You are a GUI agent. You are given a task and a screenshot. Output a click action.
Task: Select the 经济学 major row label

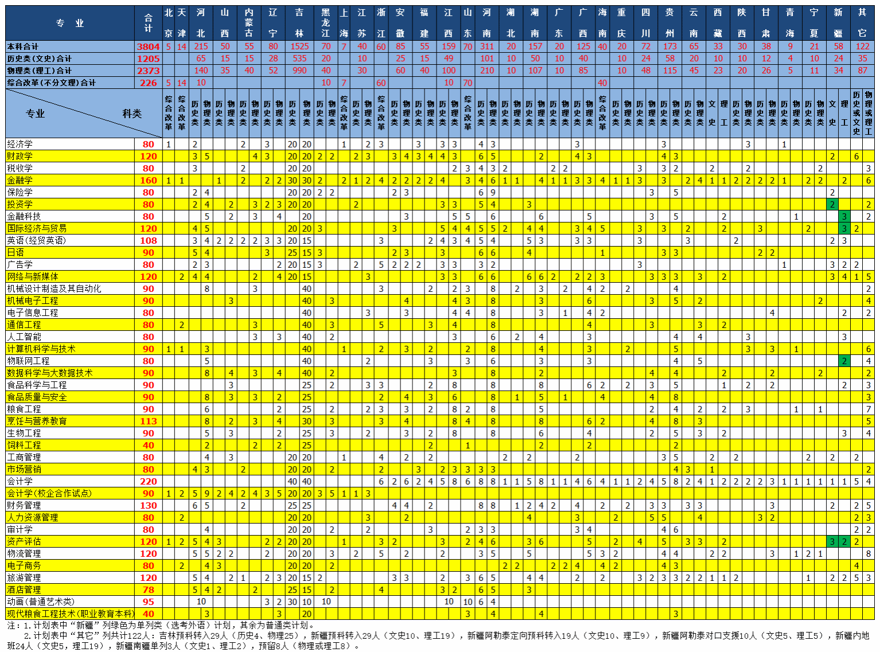[x=20, y=144]
